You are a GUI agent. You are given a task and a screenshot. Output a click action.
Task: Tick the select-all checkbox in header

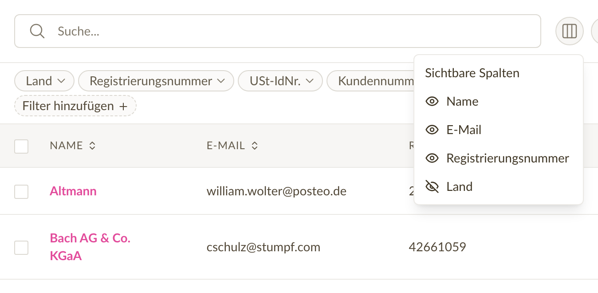click(x=21, y=146)
